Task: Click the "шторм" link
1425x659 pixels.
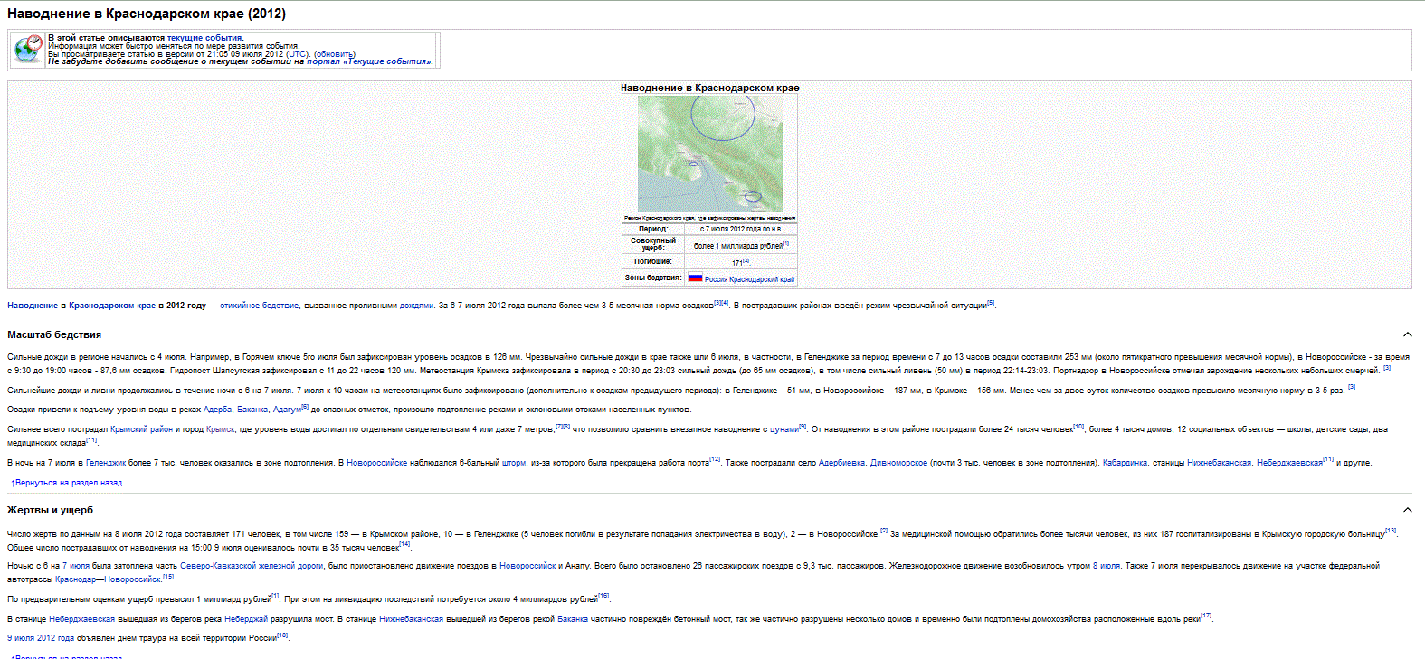Action: (x=513, y=463)
